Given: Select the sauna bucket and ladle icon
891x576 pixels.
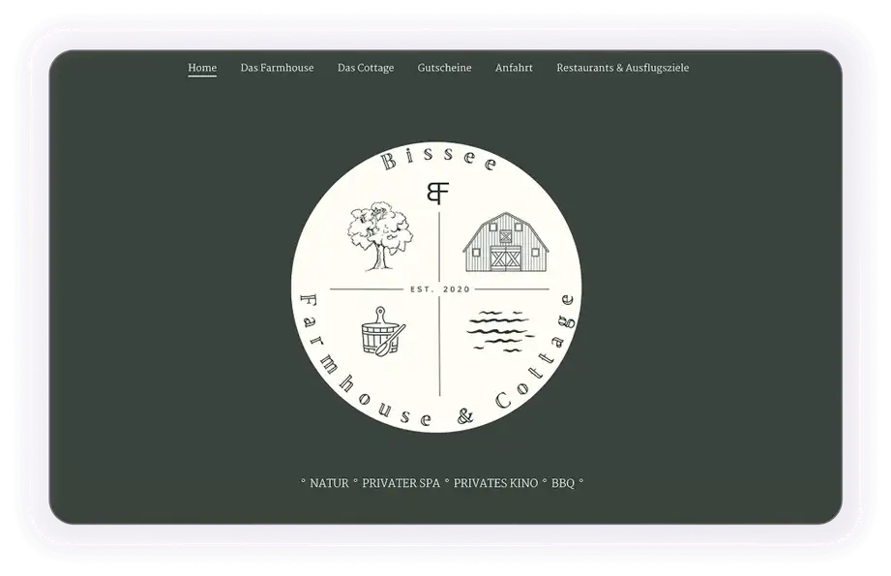Looking at the screenshot, I should pyautogui.click(x=381, y=332).
